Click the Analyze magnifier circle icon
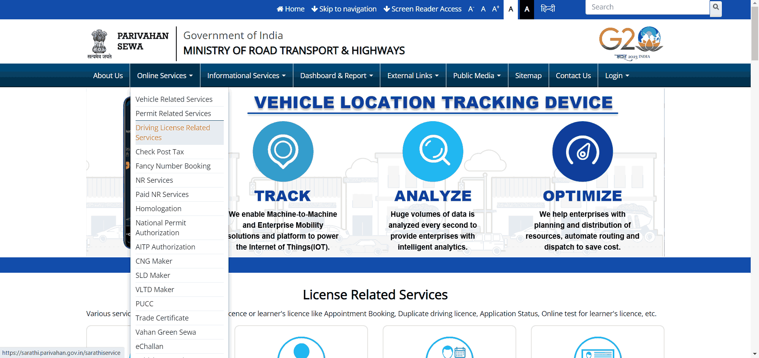Viewport: 759px width, 358px height. point(433,152)
